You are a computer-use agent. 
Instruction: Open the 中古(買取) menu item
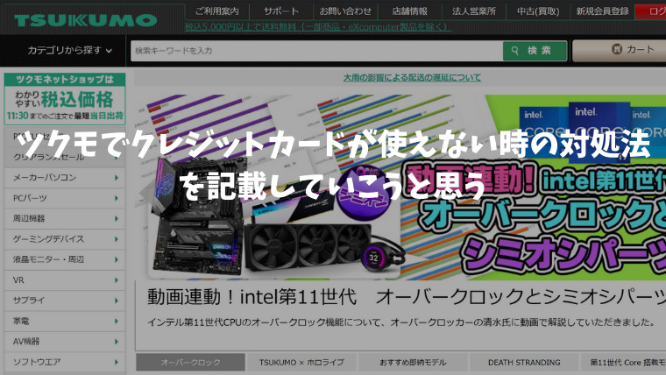538,11
